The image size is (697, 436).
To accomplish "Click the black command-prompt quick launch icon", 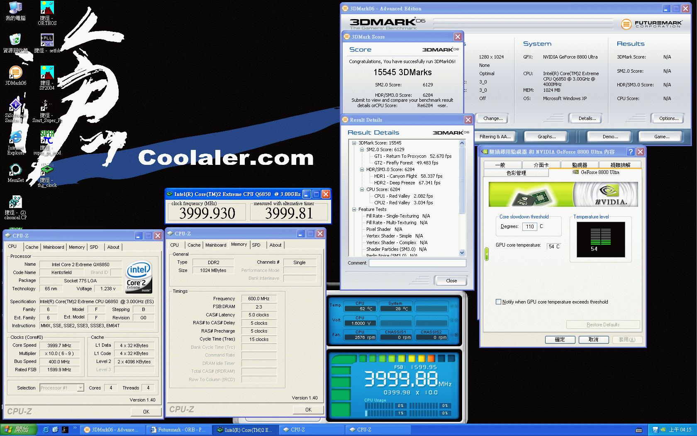I will pos(65,430).
